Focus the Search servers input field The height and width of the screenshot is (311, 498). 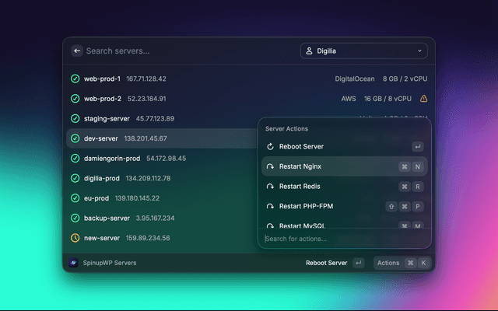coord(187,51)
